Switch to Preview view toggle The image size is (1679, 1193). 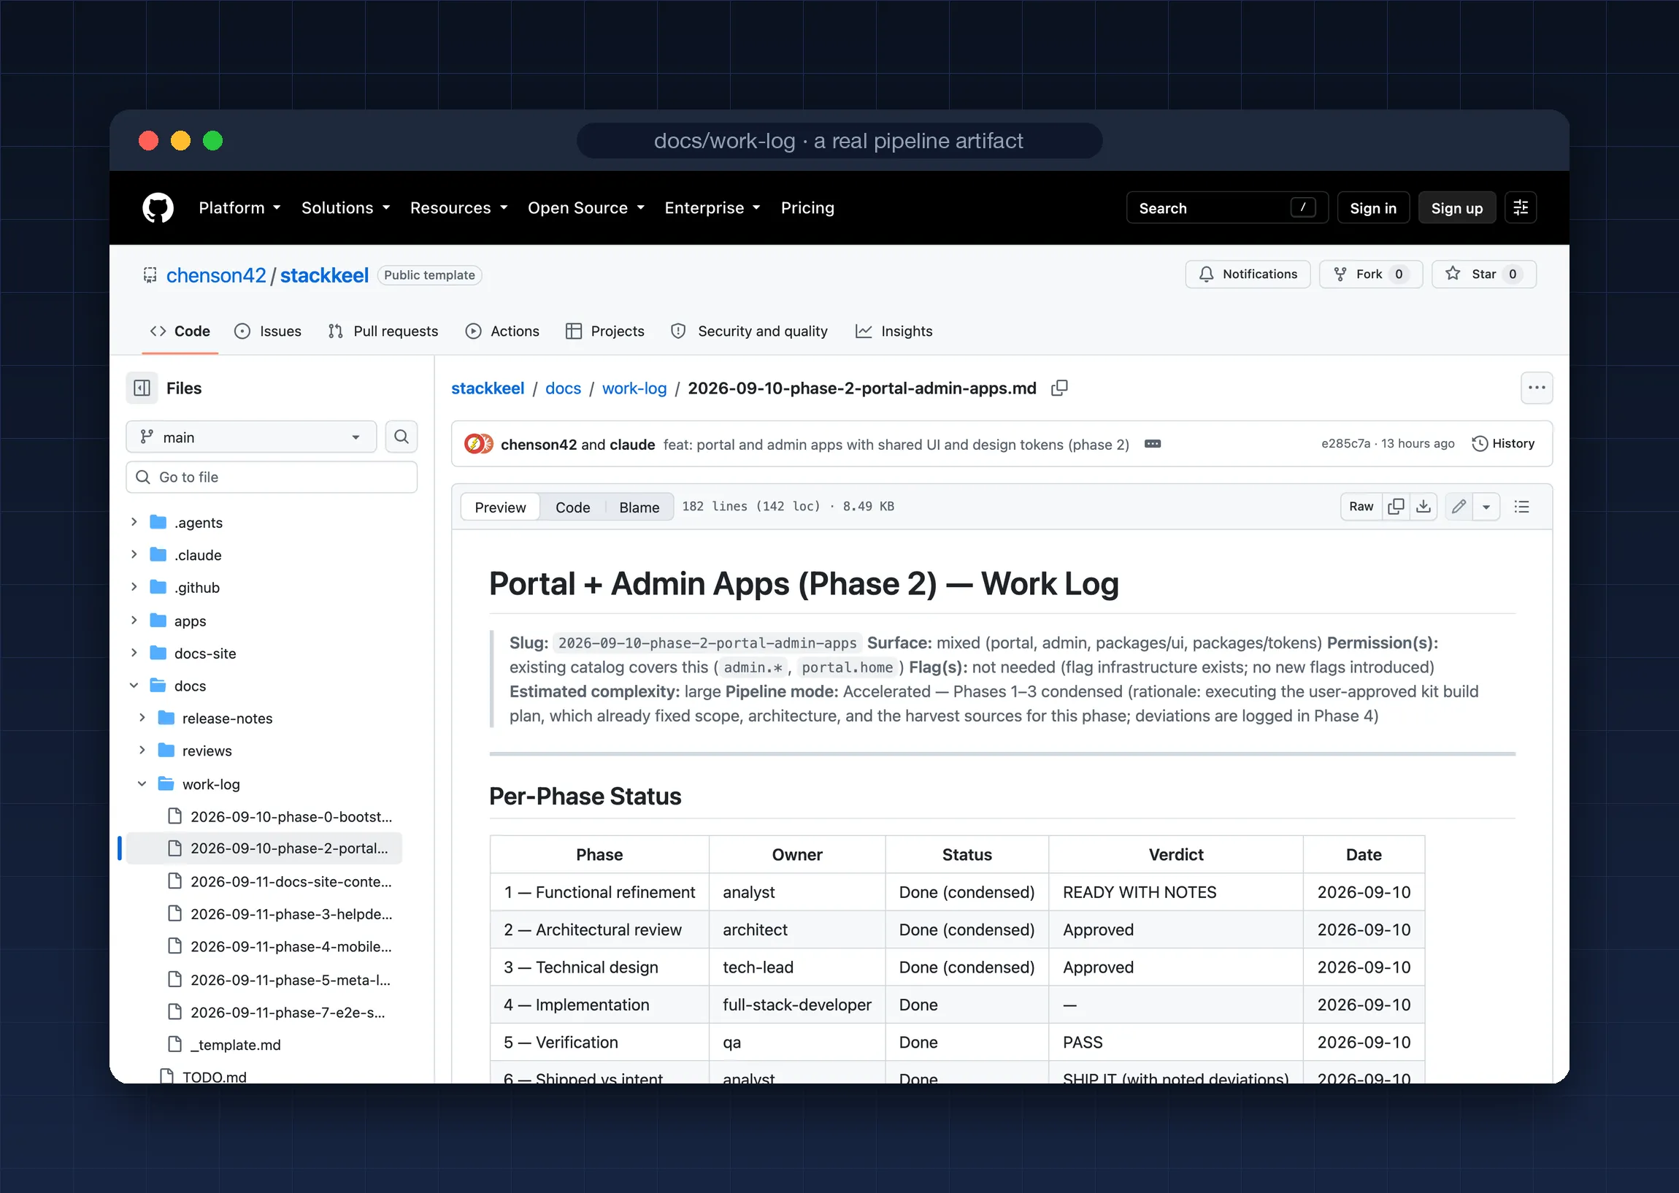500,507
